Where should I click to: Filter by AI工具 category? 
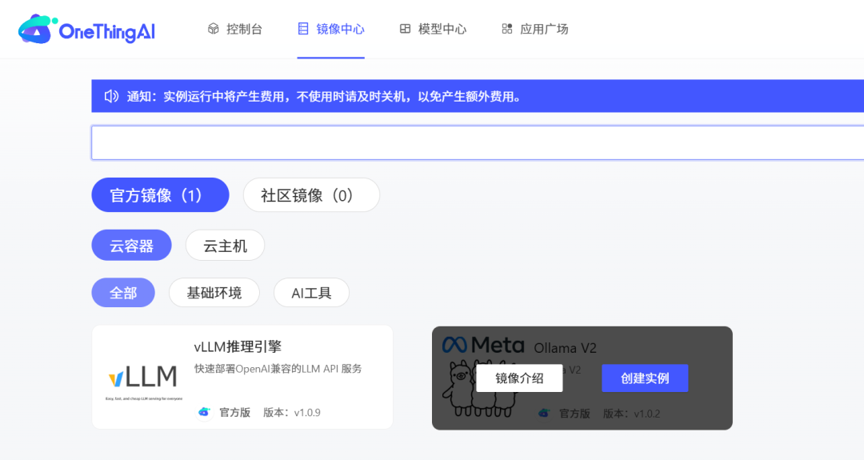pyautogui.click(x=311, y=293)
